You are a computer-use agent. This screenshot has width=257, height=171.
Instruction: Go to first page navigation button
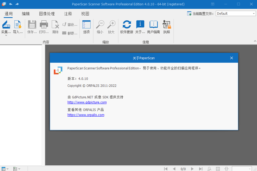166,169
